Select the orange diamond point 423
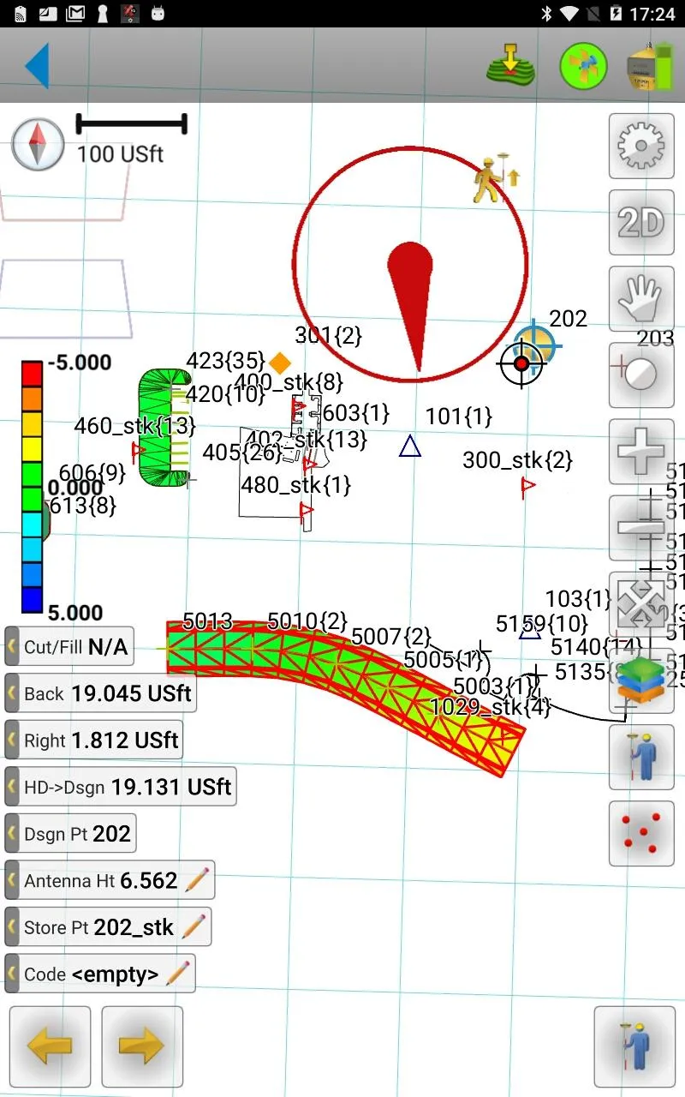This screenshot has height=1097, width=685. click(280, 363)
